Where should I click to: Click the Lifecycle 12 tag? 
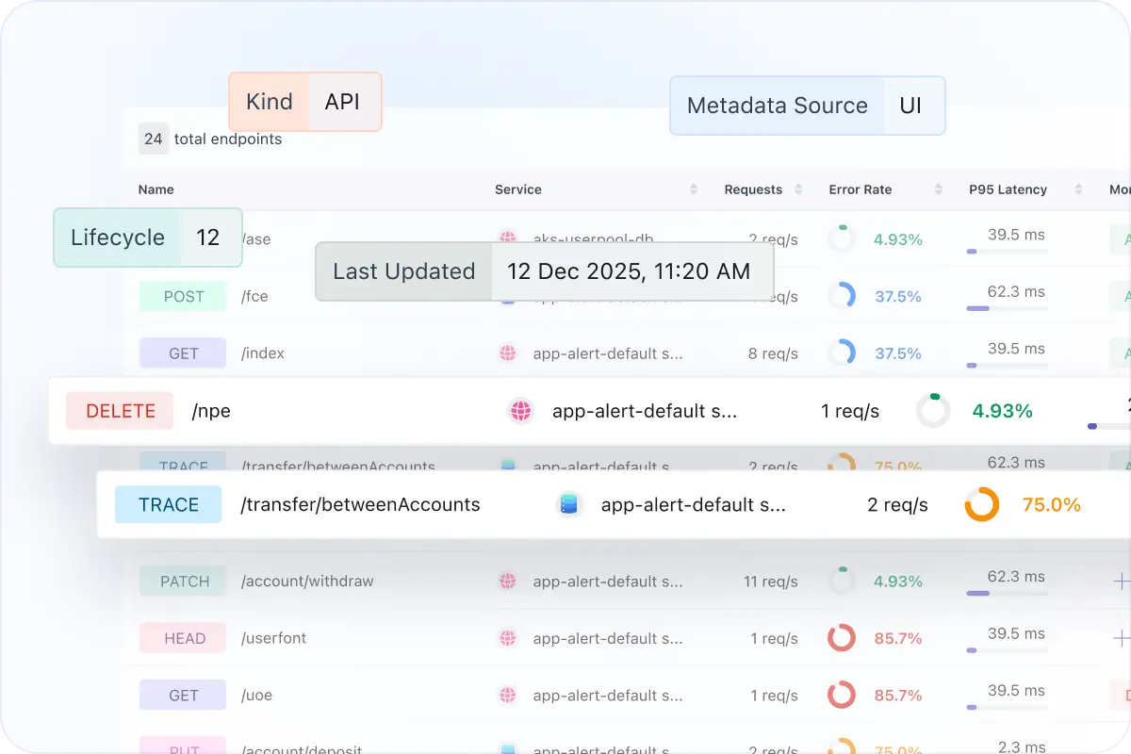pyautogui.click(x=148, y=238)
